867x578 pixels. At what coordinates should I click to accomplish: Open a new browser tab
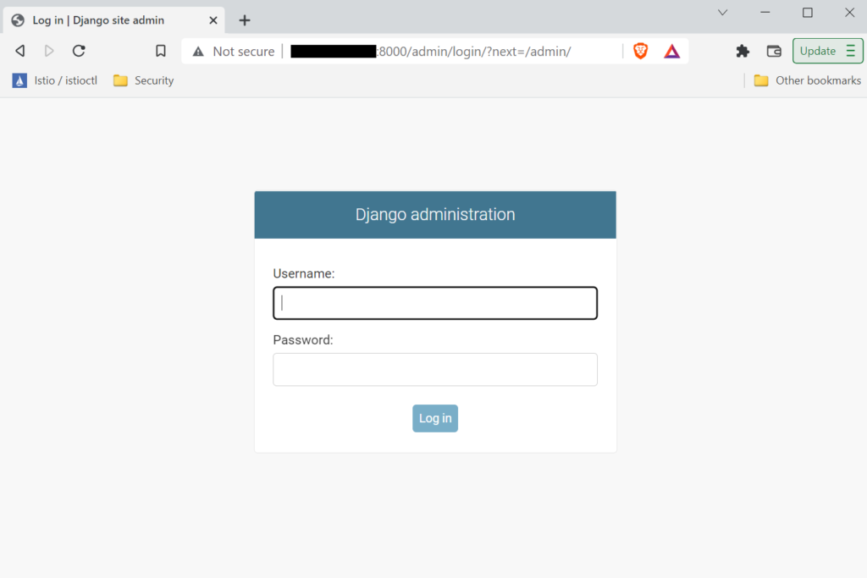(x=244, y=19)
